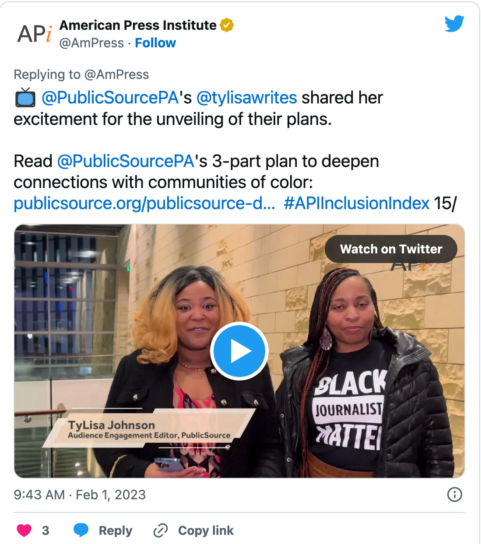
Task: Click Watch on Twitter button
Action: coord(391,249)
